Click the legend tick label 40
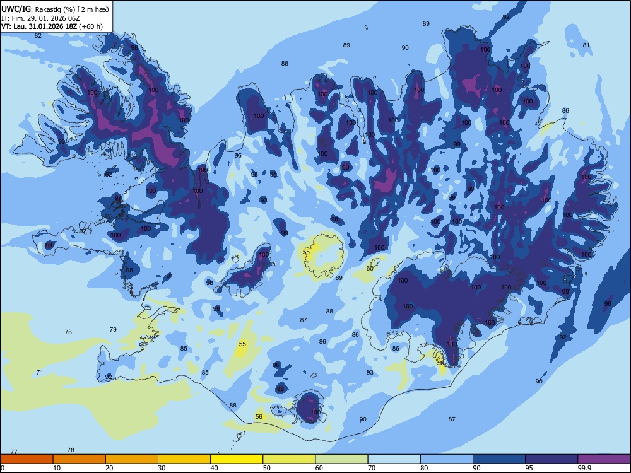This screenshot has height=473, width=631. 214,468
